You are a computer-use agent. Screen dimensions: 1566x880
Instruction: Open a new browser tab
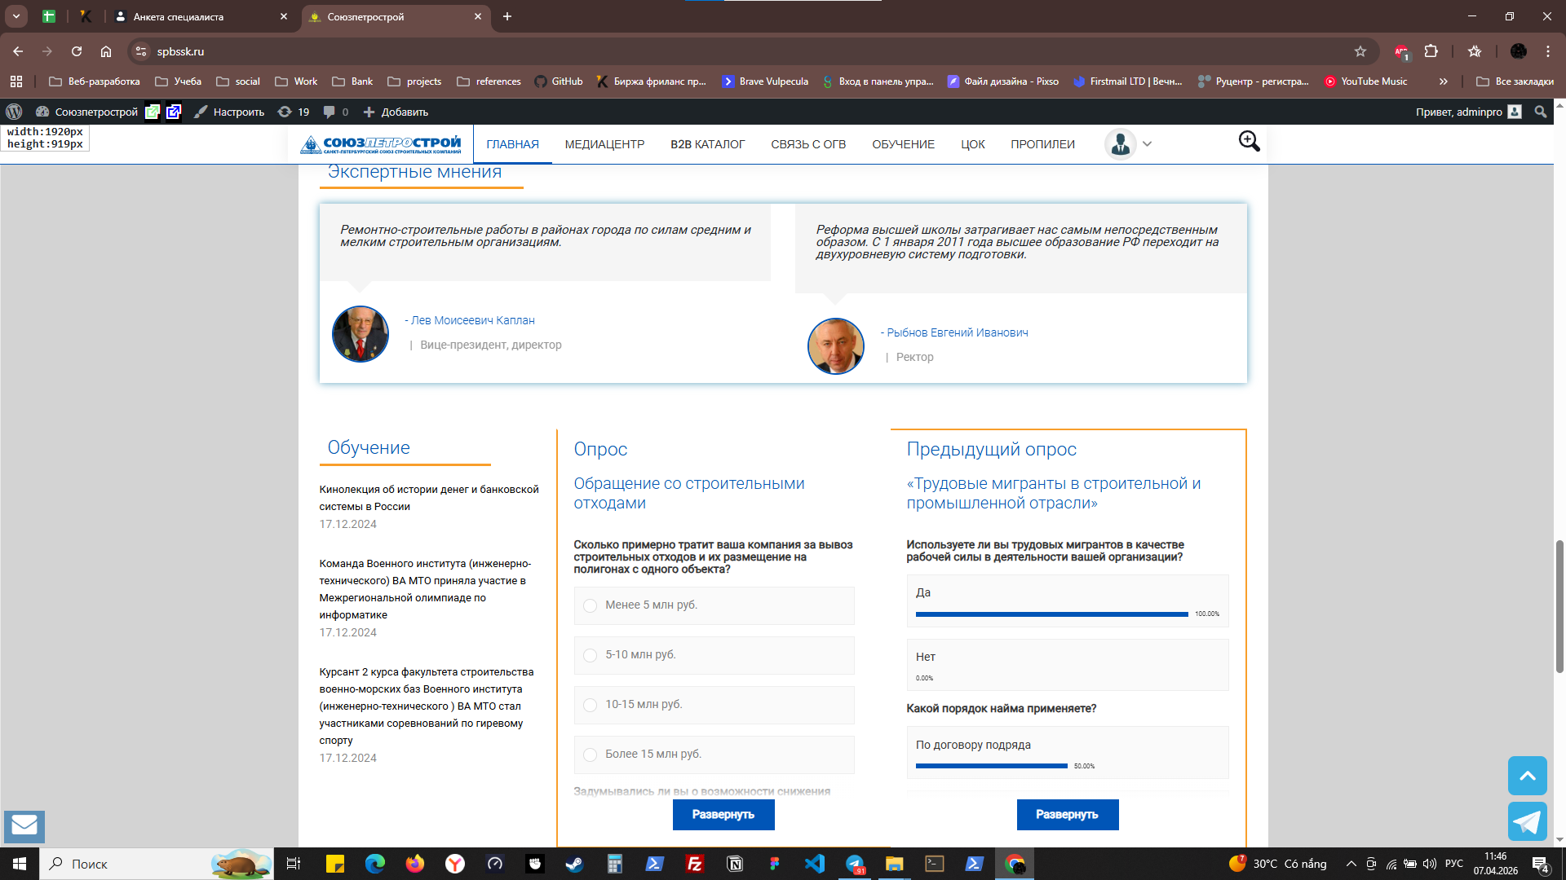pos(507,16)
